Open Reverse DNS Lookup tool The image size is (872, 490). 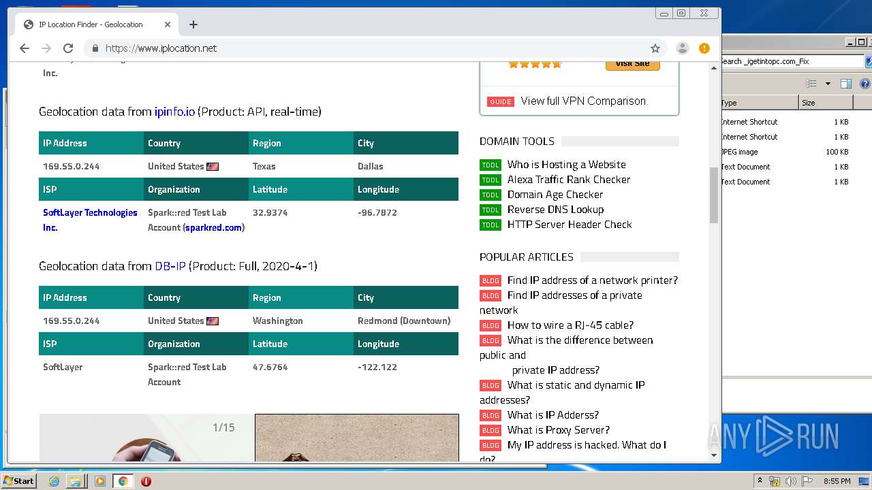[x=555, y=210]
